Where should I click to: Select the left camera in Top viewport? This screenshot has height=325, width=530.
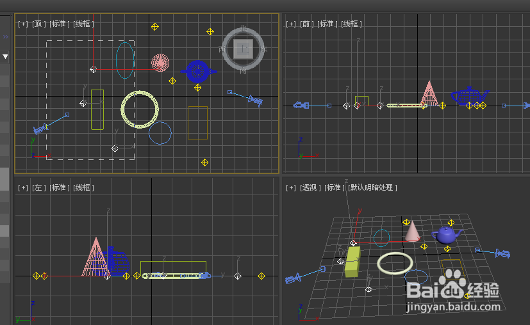tap(40, 129)
